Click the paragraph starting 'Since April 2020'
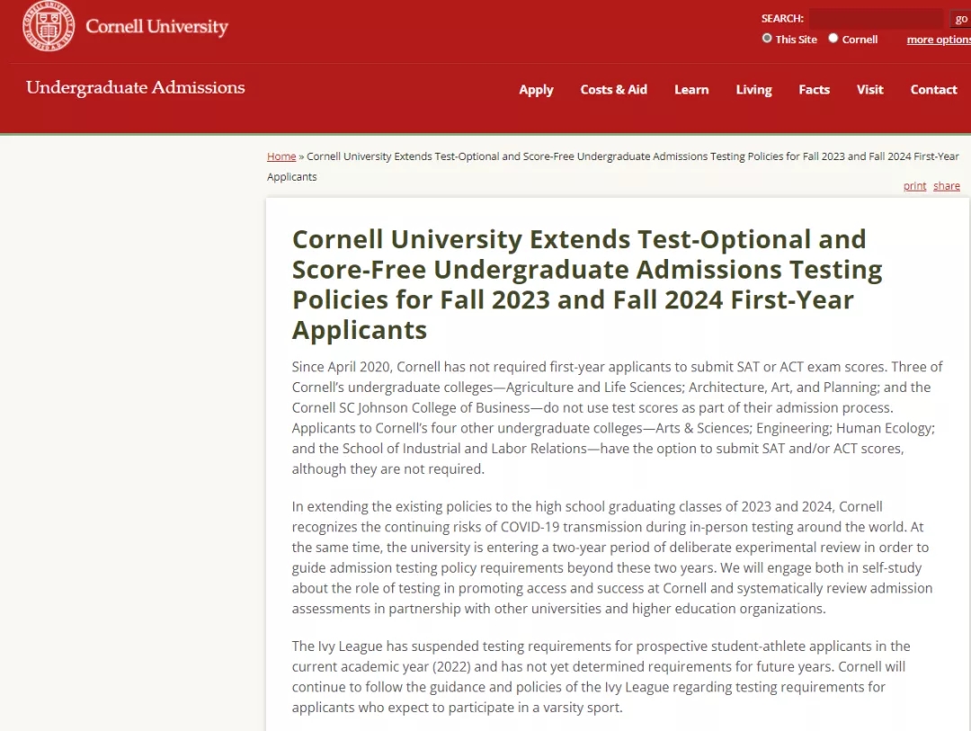This screenshot has height=731, width=971. pyautogui.click(x=618, y=417)
